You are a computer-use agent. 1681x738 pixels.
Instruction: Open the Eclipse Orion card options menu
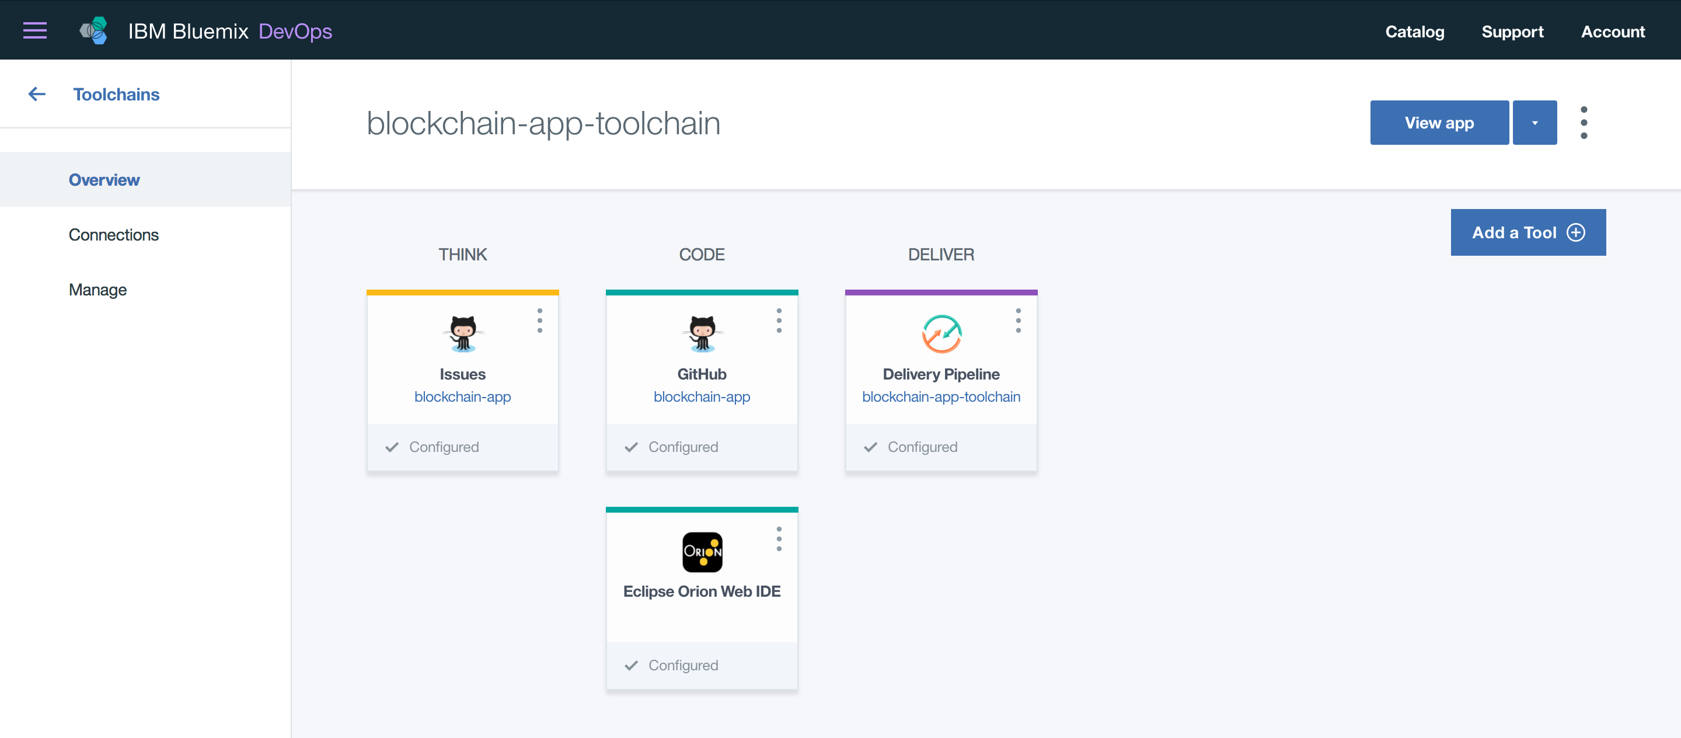click(779, 539)
